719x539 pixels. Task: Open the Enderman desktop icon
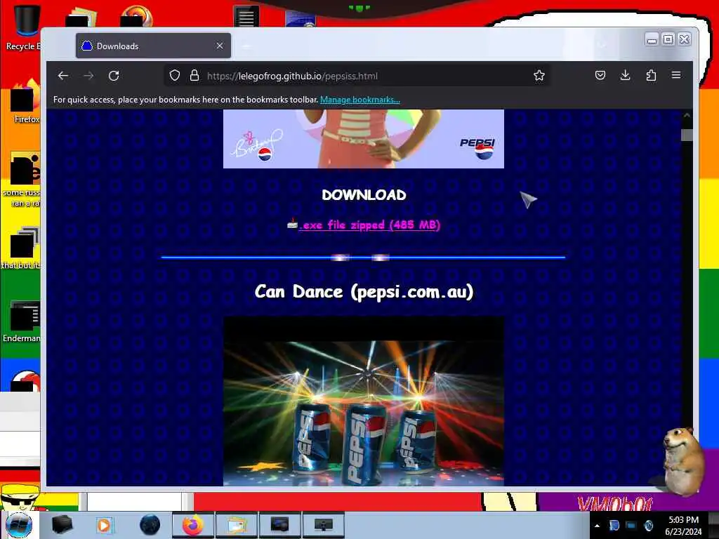(22, 321)
